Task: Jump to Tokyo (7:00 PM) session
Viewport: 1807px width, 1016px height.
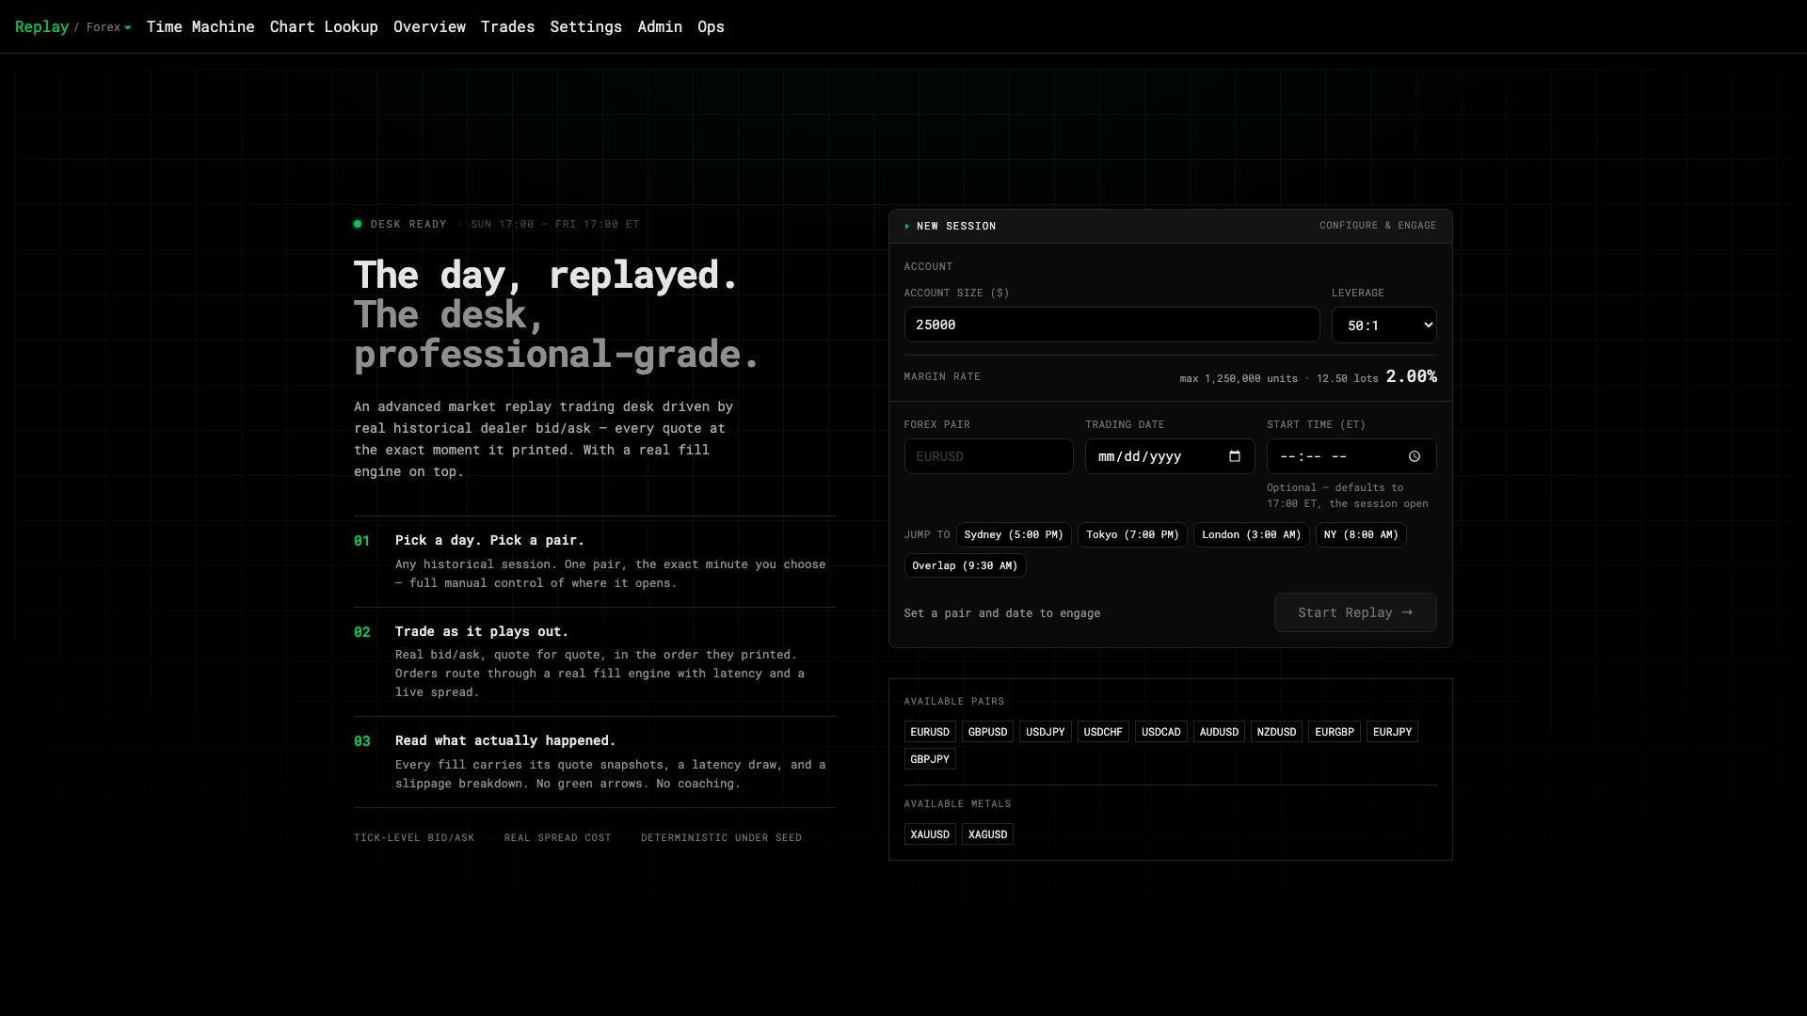Action: (1132, 534)
